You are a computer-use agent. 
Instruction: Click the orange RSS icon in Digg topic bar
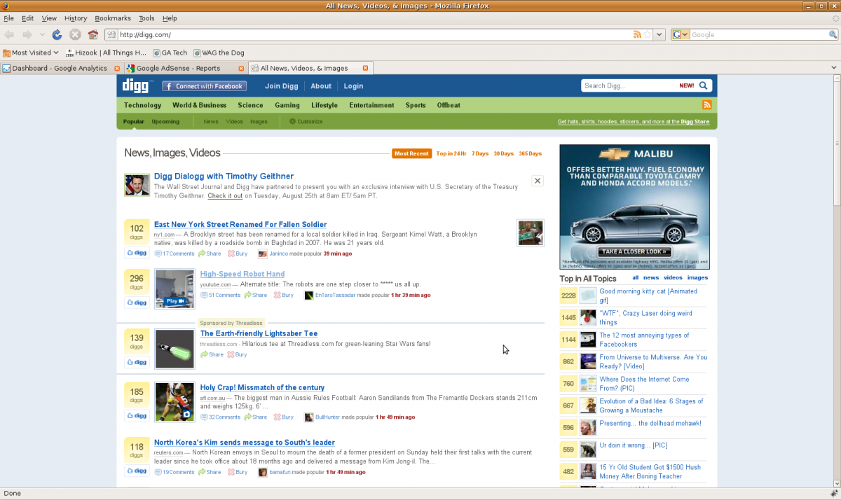point(707,105)
